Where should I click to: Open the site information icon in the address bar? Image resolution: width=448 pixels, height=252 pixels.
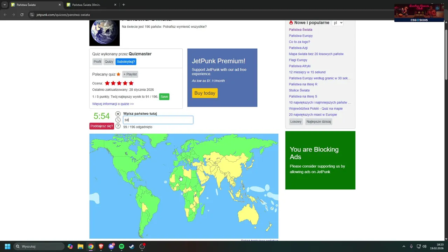coord(32,15)
